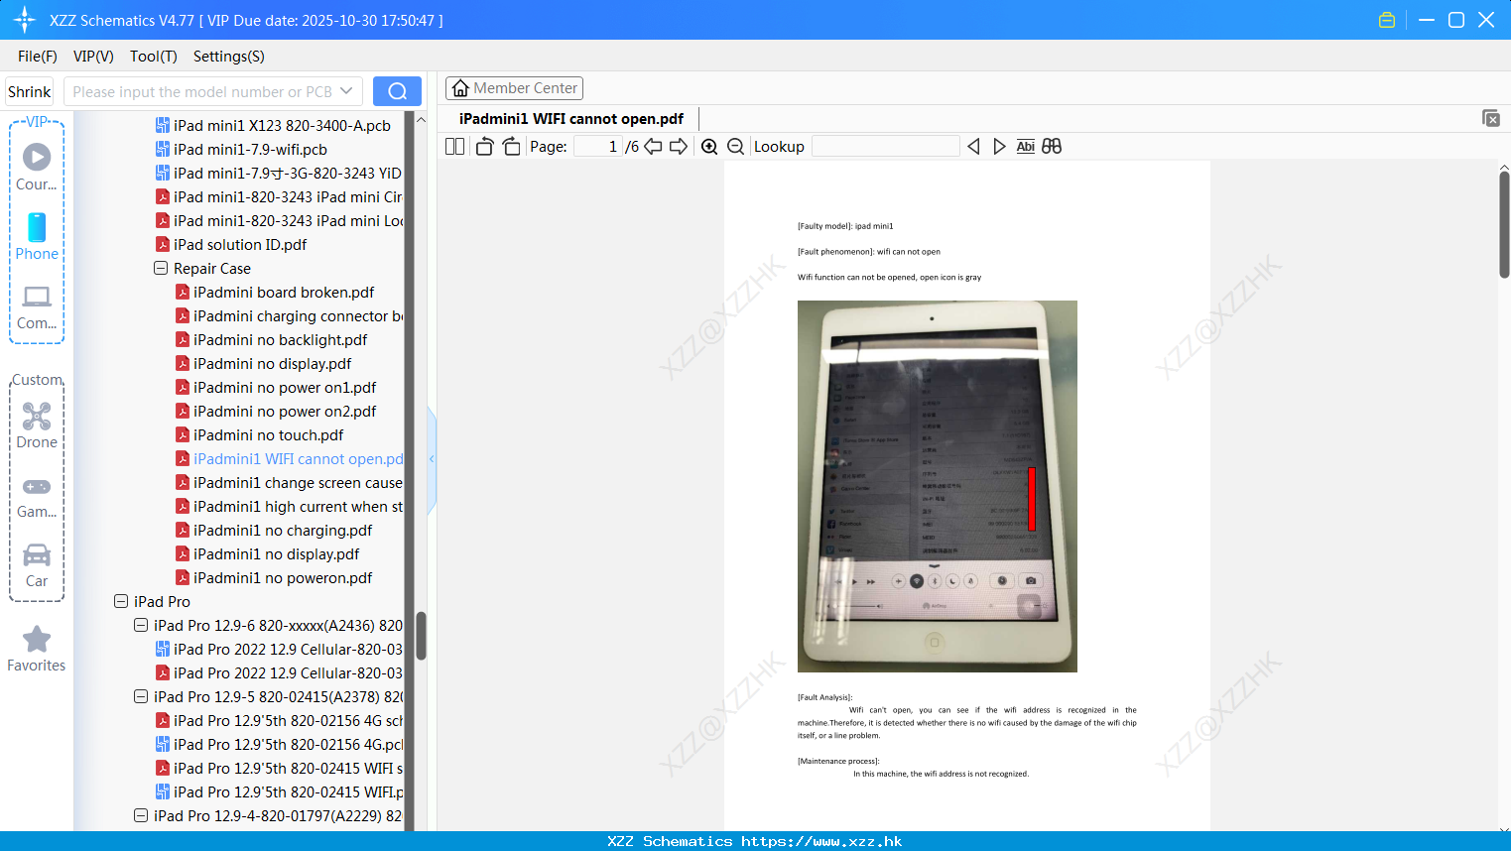Open the VIP(V) menu
The height and width of the screenshot is (851, 1511).
click(x=93, y=57)
